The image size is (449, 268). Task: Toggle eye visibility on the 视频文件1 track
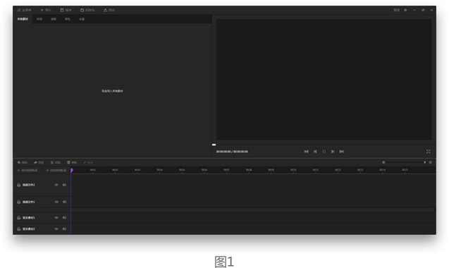(56, 202)
